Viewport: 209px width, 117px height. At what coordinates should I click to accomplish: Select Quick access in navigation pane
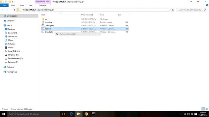(12, 16)
